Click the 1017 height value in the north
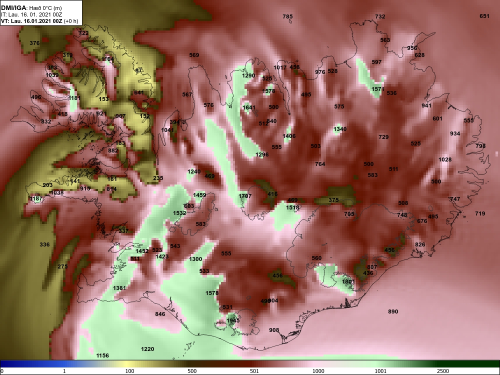The height and width of the screenshot is (375, 500). pyautogui.click(x=280, y=67)
